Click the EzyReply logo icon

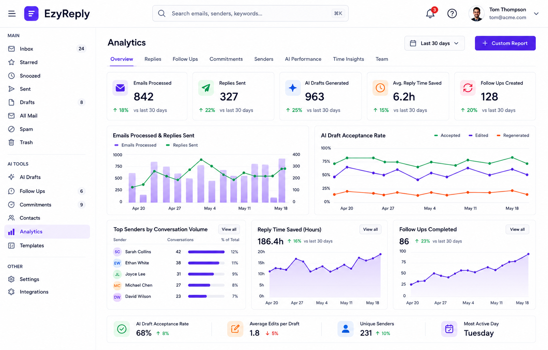click(31, 14)
